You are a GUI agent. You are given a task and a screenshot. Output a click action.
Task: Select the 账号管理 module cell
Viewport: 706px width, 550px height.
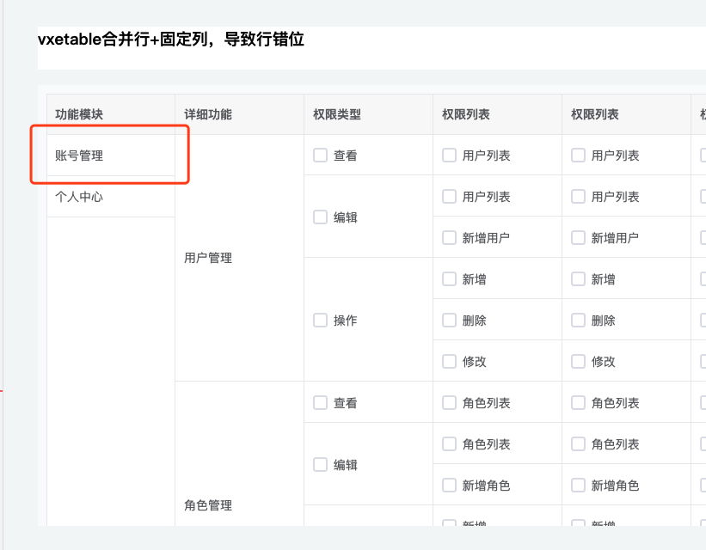[x=111, y=156]
